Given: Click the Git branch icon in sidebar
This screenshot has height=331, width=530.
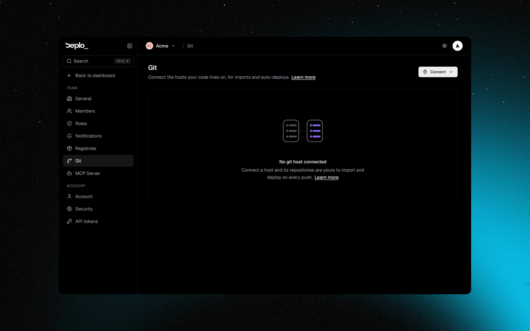Looking at the screenshot, I should coord(69,161).
